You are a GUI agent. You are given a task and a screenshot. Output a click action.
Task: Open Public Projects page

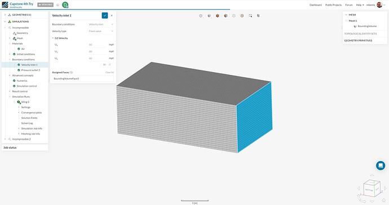[x=333, y=5]
